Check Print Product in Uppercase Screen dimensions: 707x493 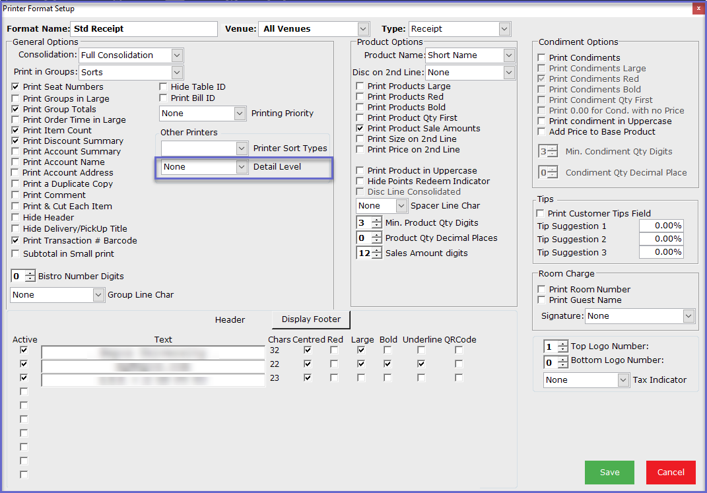pos(360,170)
